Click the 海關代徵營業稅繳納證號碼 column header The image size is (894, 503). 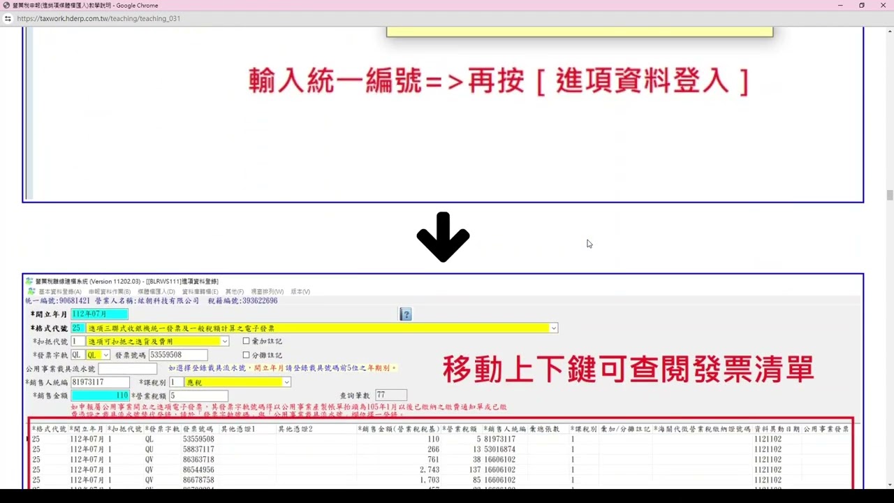click(702, 429)
